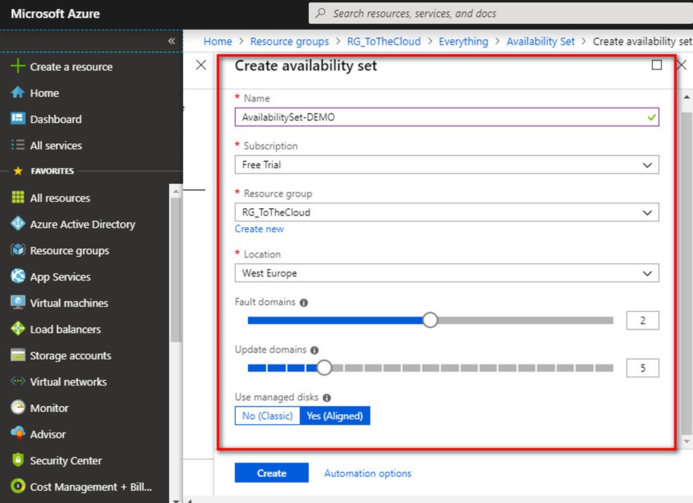Viewport: 693px width, 503px height.
Task: Click the Create new resource group link
Action: (x=259, y=229)
